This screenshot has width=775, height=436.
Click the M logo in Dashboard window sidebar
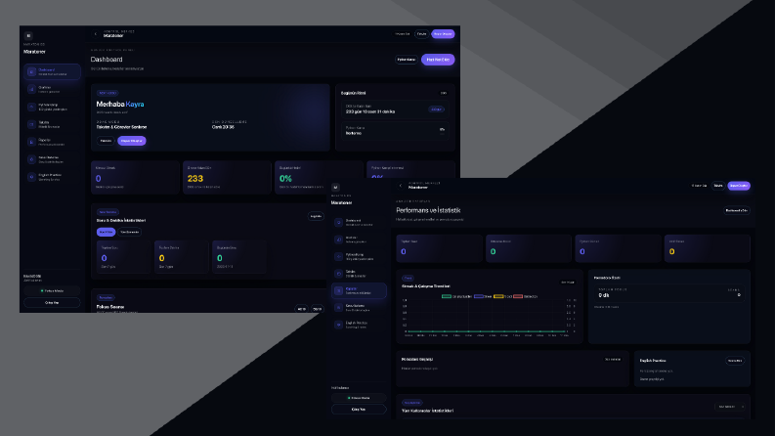point(28,35)
